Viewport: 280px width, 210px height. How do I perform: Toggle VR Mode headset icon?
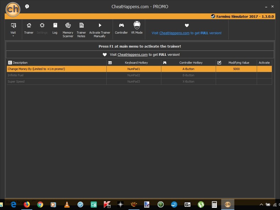pos(137,25)
